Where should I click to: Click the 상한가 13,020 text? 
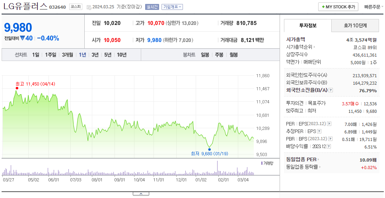[182, 23]
